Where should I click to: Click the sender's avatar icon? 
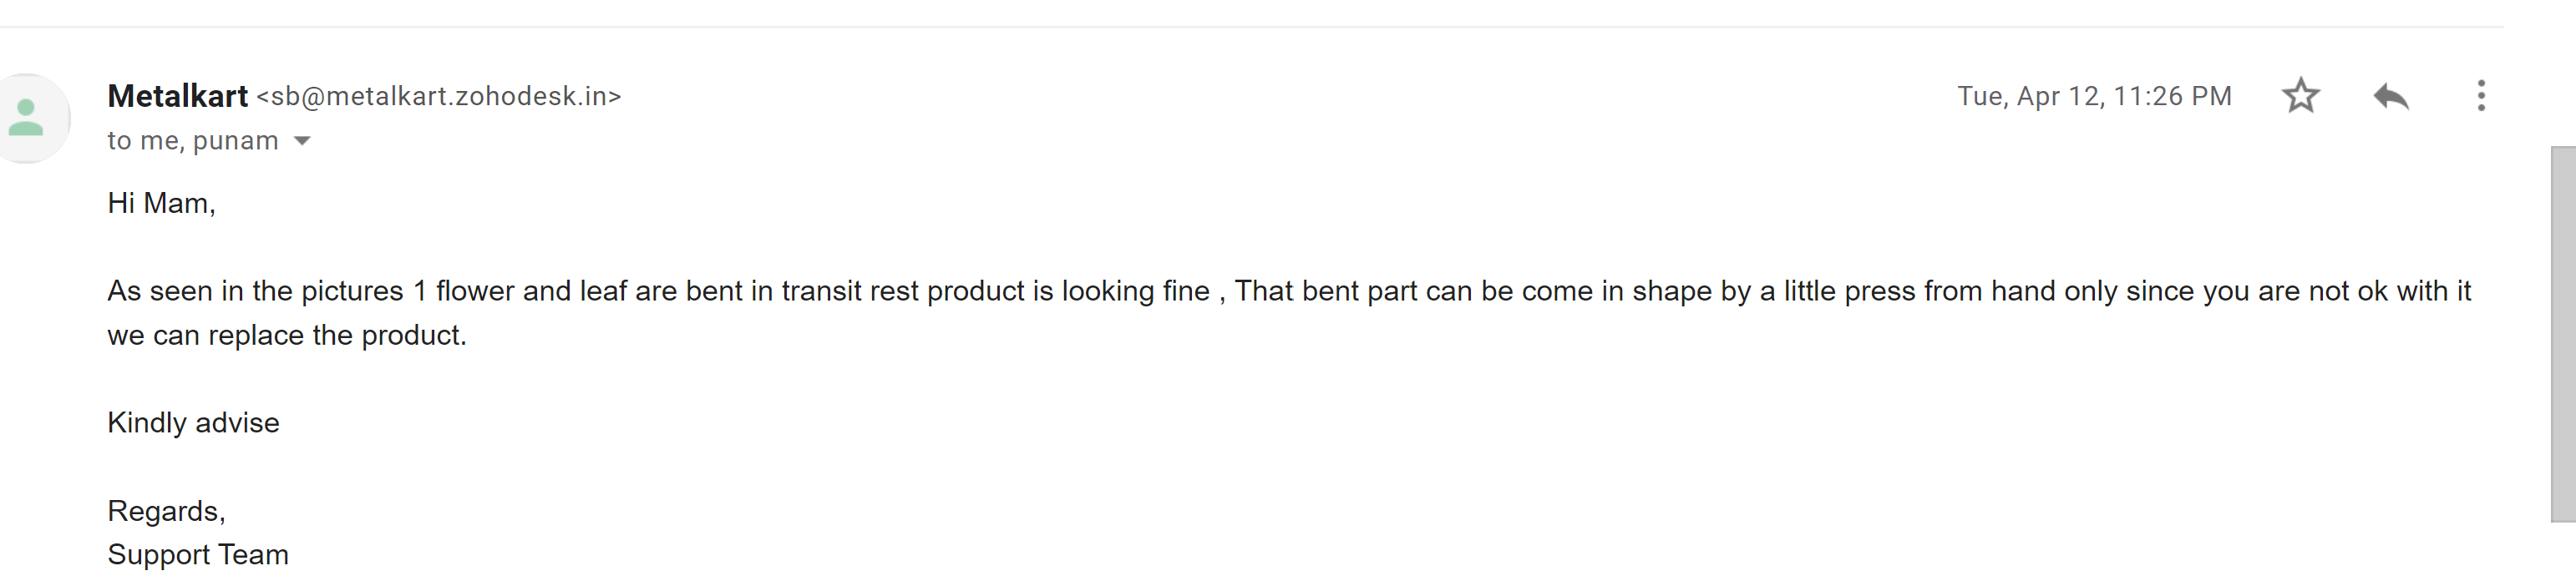28,118
